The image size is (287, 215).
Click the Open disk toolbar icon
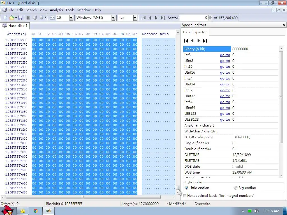coord(35,18)
